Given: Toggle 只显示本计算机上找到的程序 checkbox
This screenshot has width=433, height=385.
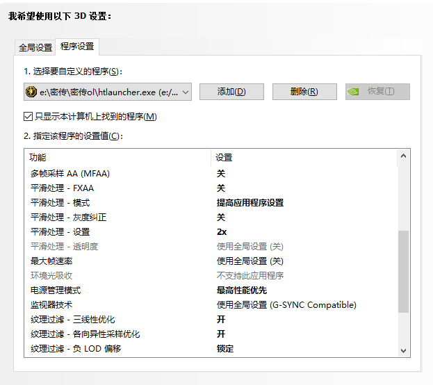Looking at the screenshot, I should [x=28, y=117].
